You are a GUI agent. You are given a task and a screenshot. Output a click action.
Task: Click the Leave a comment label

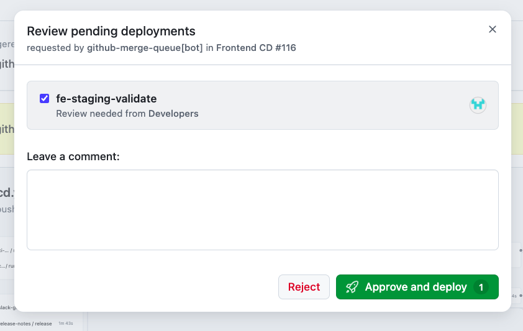(73, 156)
